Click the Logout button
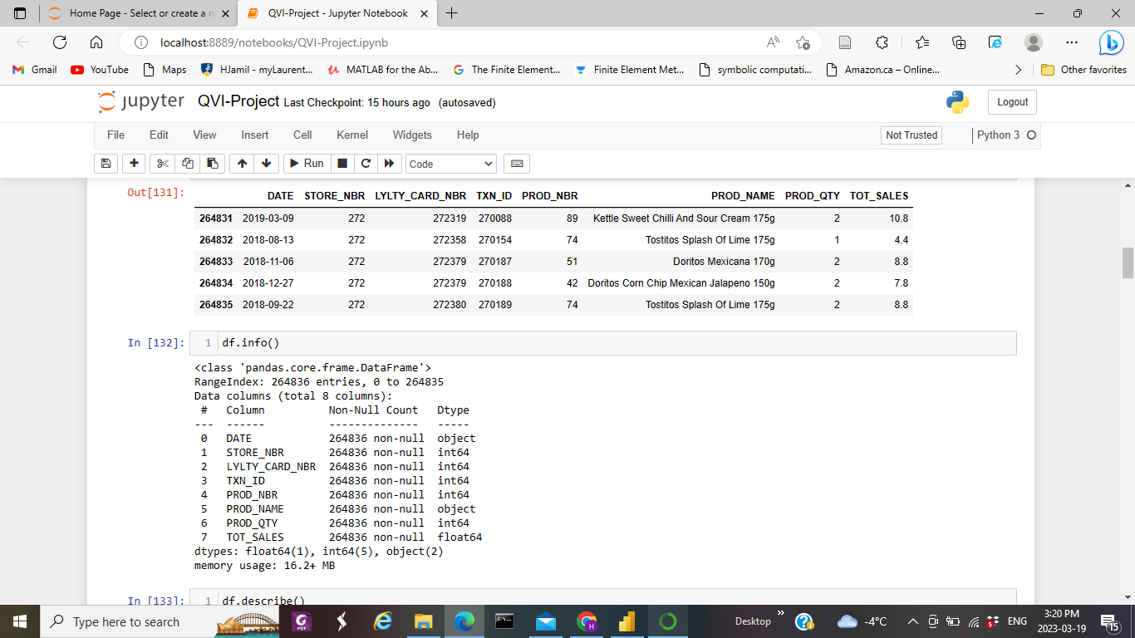Viewport: 1135px width, 638px height. 1011,101
